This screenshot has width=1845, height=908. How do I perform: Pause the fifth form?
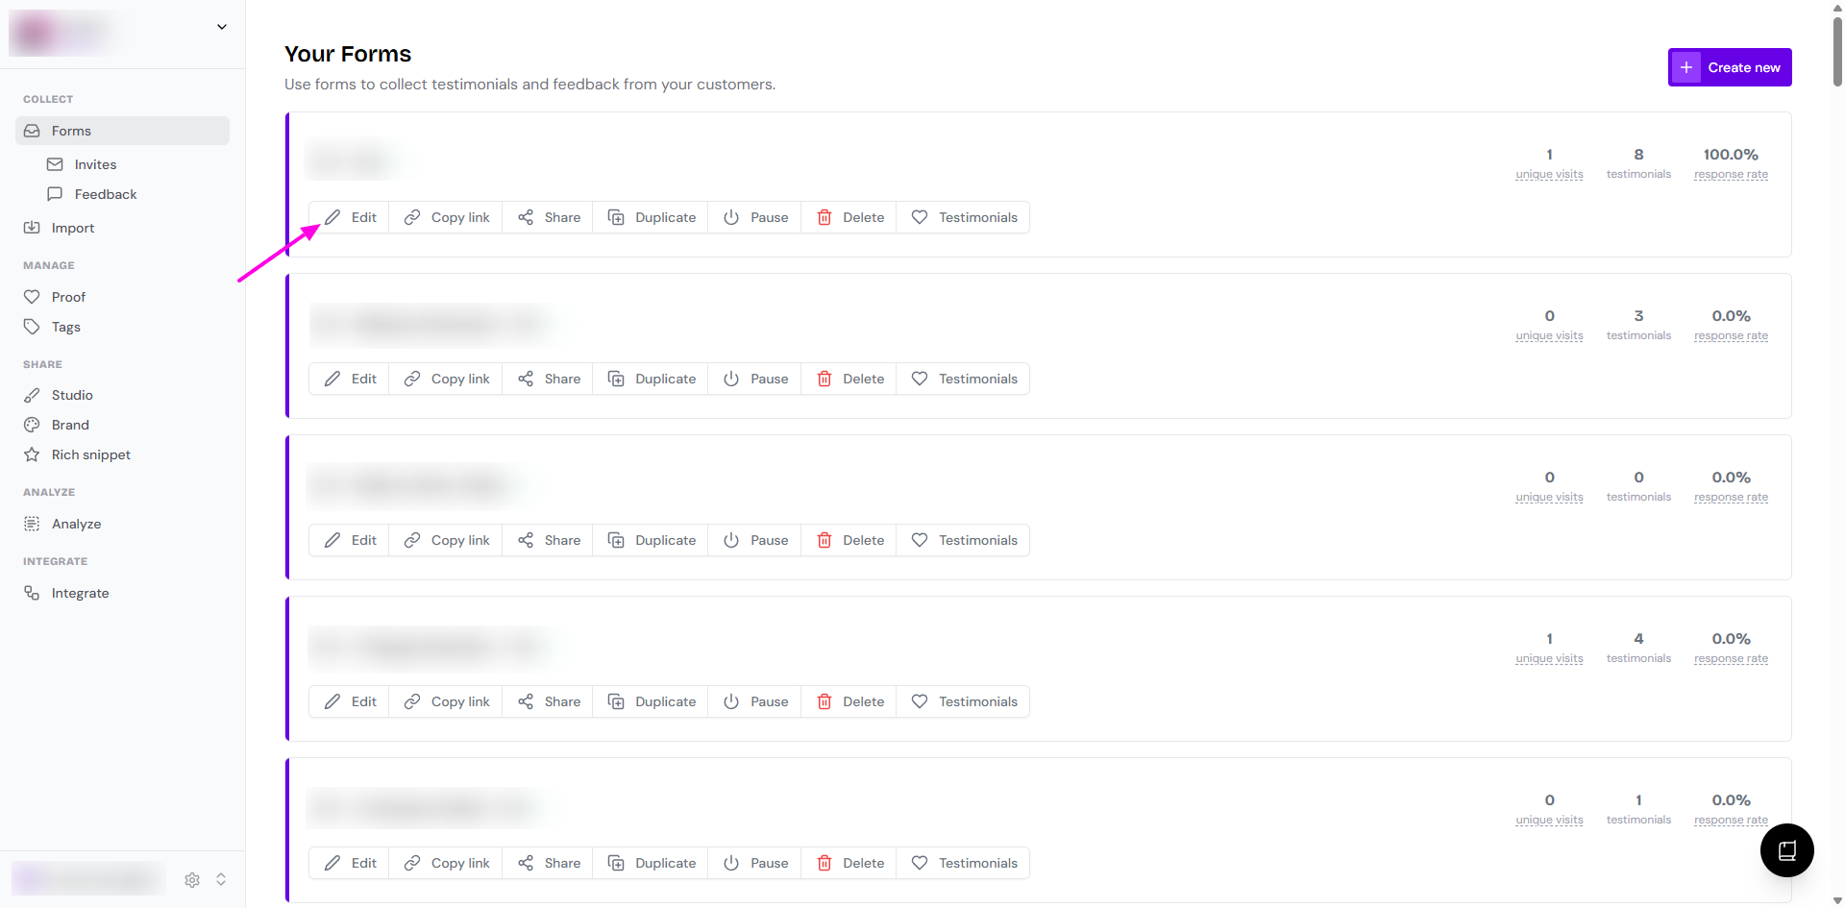[755, 863]
